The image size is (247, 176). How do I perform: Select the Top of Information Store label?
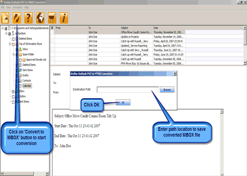(31, 44)
